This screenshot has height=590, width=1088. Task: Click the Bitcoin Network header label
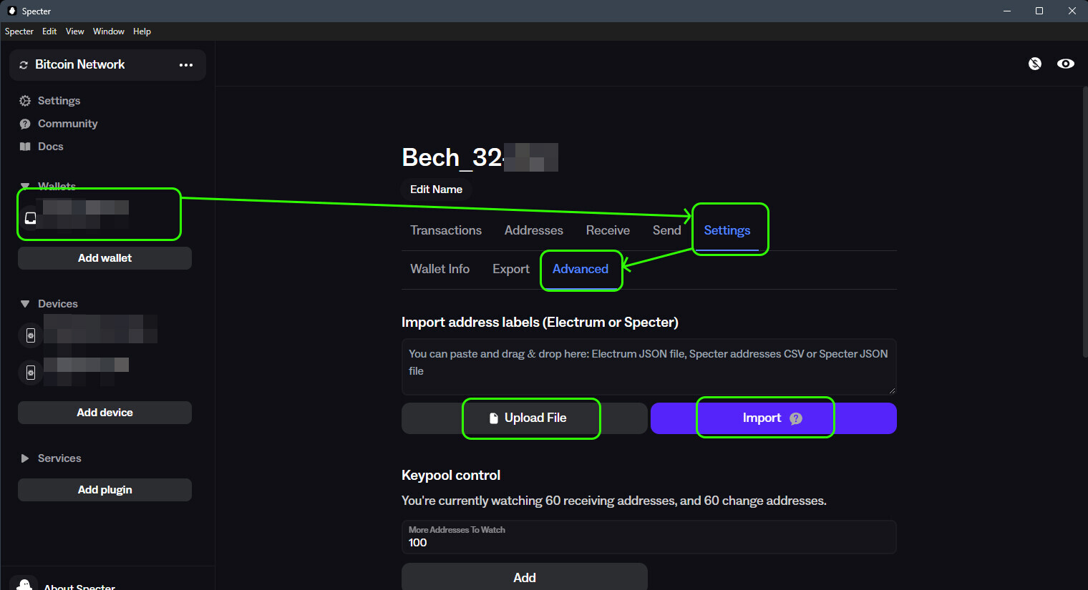point(80,65)
